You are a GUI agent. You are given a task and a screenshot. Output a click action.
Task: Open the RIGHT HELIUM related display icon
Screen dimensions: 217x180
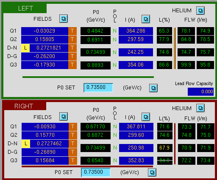click(200, 108)
